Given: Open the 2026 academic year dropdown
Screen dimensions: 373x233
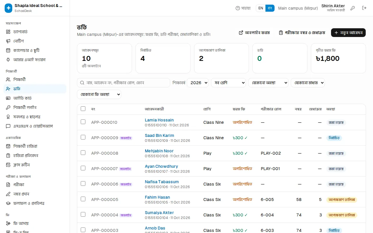Looking at the screenshot, I should tap(198, 83).
